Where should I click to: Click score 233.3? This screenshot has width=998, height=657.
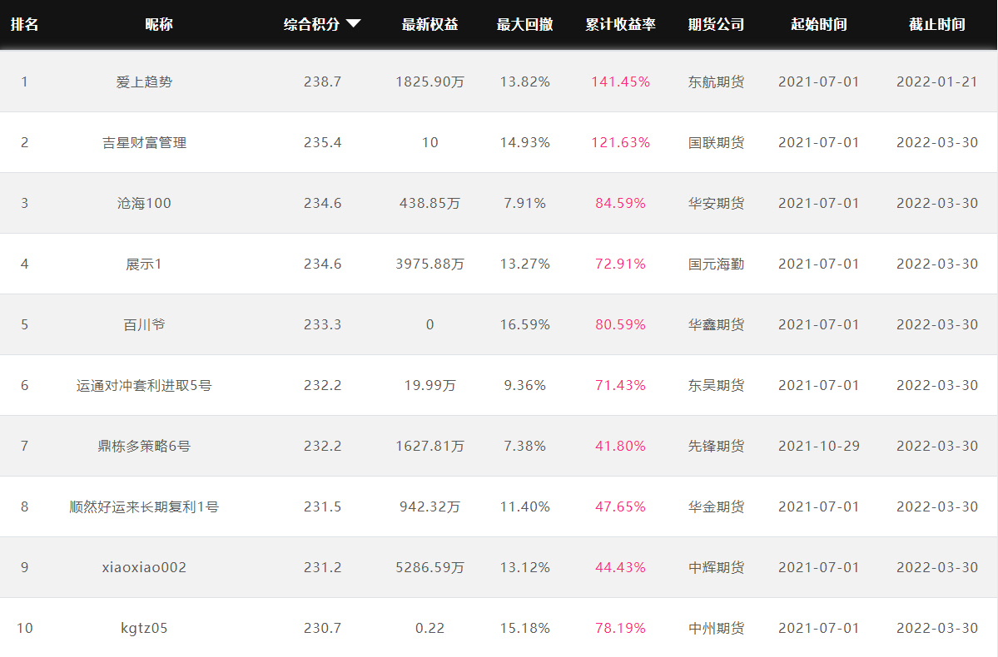coord(322,324)
